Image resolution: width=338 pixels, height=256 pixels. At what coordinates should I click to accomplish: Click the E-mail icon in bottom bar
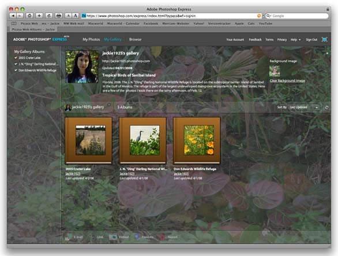68,237
